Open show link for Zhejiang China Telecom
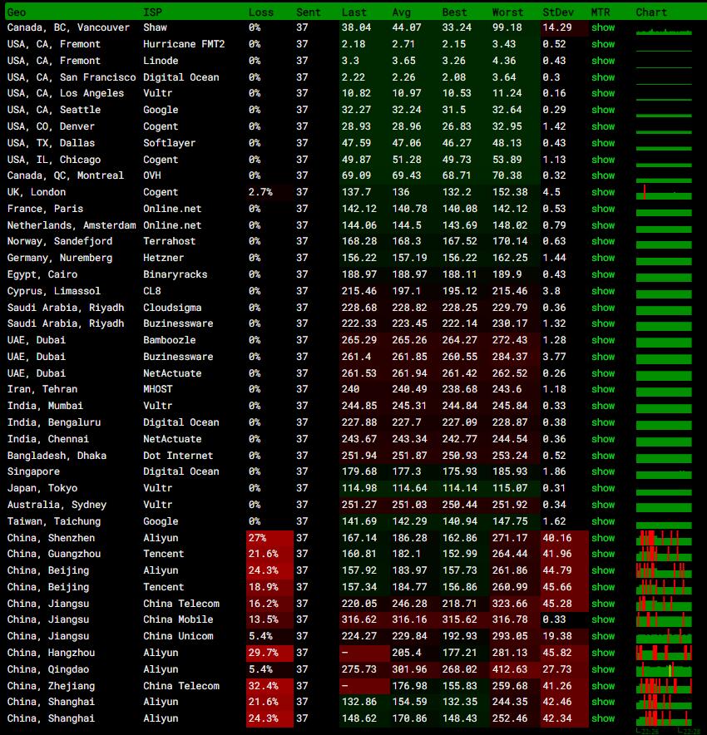Viewport: 707px width, 735px height. tap(603, 686)
